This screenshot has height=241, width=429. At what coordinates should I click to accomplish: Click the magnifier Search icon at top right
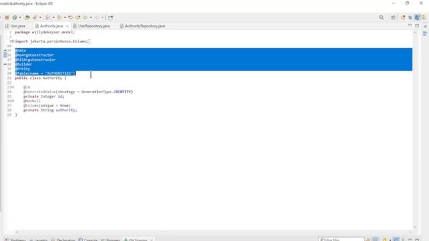381,17
